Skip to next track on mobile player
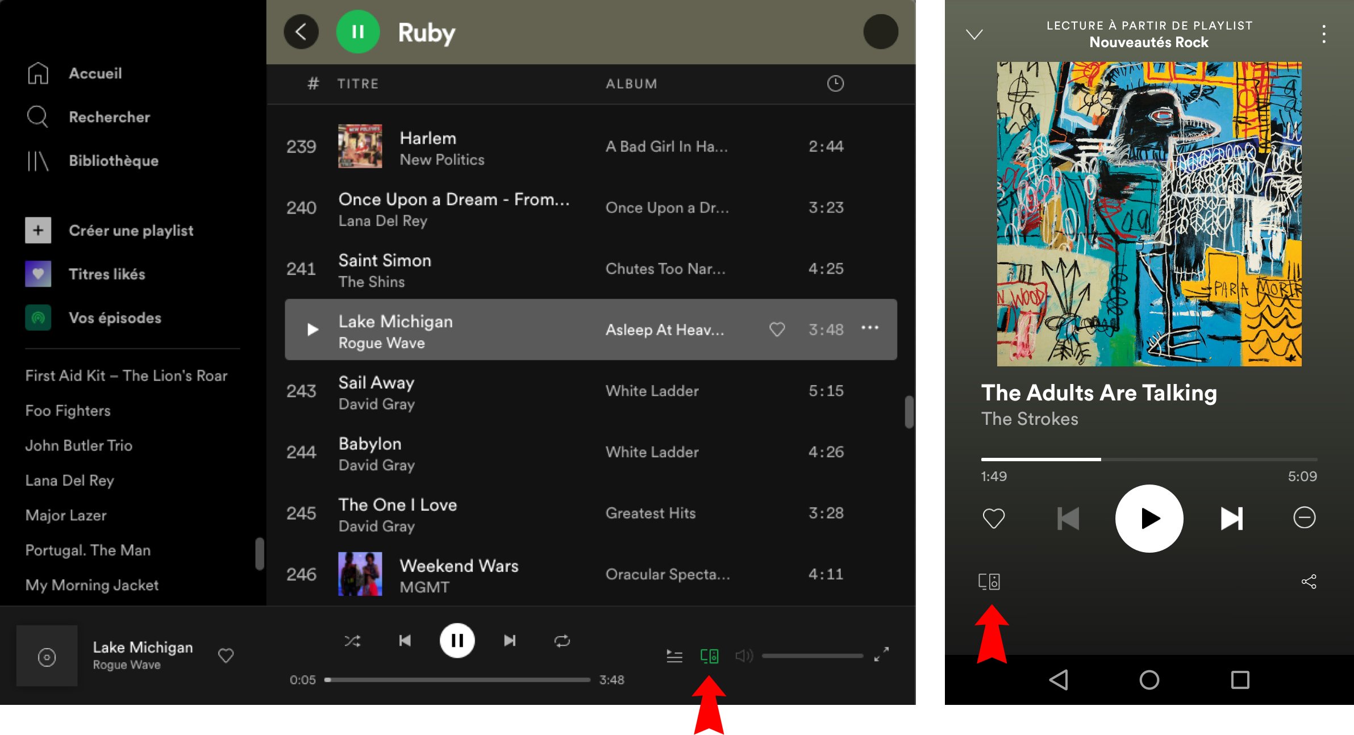This screenshot has height=735, width=1354. [x=1231, y=518]
